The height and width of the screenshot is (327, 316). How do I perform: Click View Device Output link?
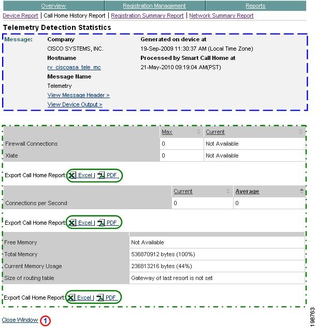tap(75, 104)
